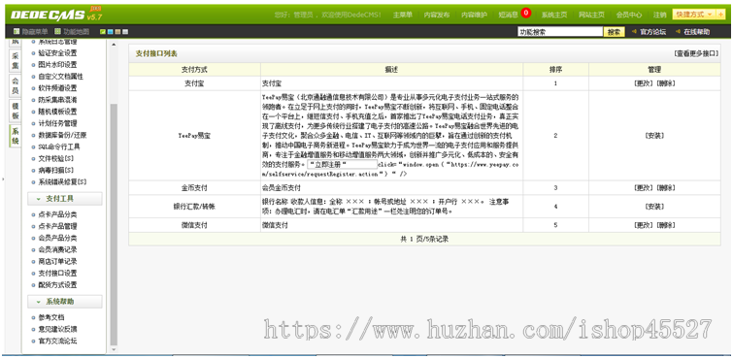Click the bullet icon beside 验证安全设置
The image size is (733, 358).
point(33,53)
